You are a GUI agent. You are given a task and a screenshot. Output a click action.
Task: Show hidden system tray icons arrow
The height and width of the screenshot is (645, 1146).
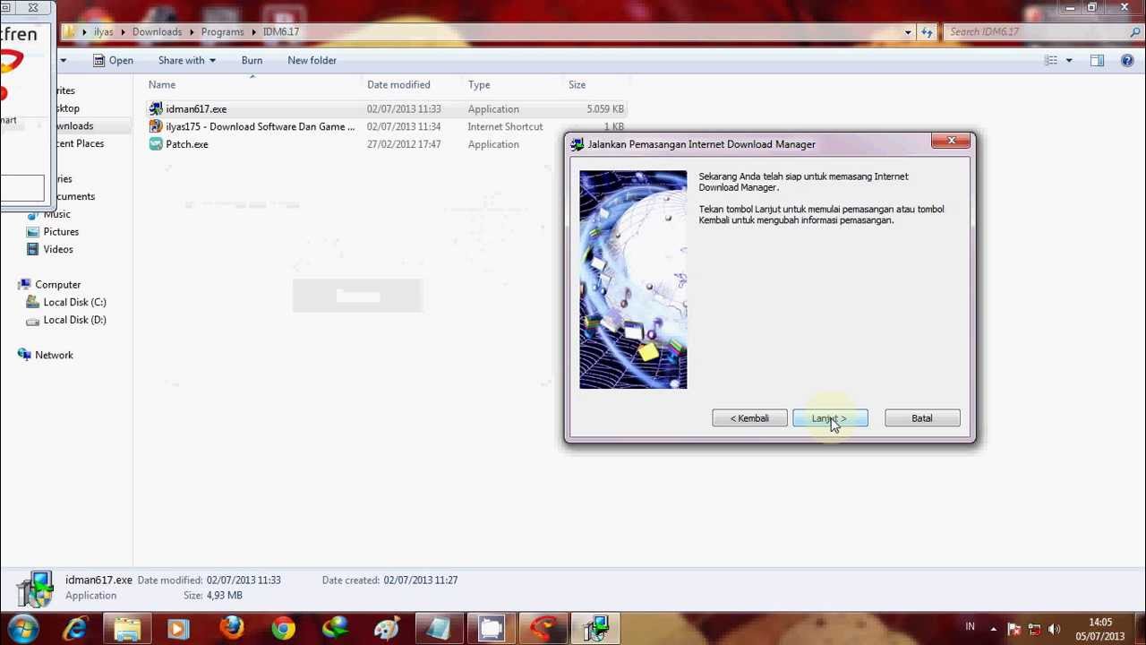tap(993, 629)
